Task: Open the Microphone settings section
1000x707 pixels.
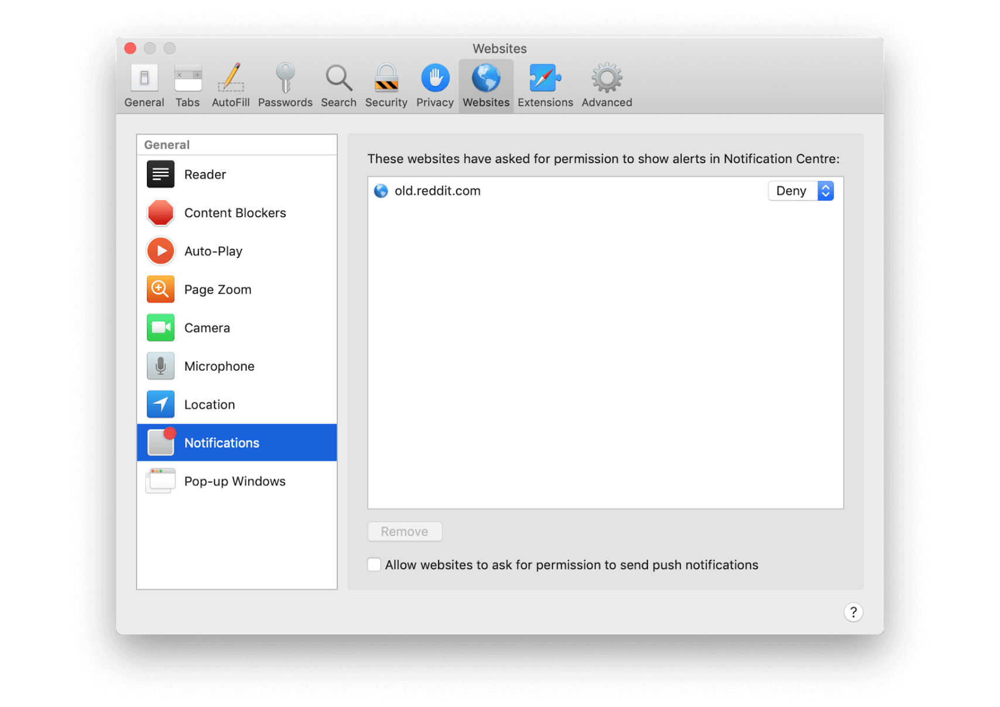Action: 219,366
